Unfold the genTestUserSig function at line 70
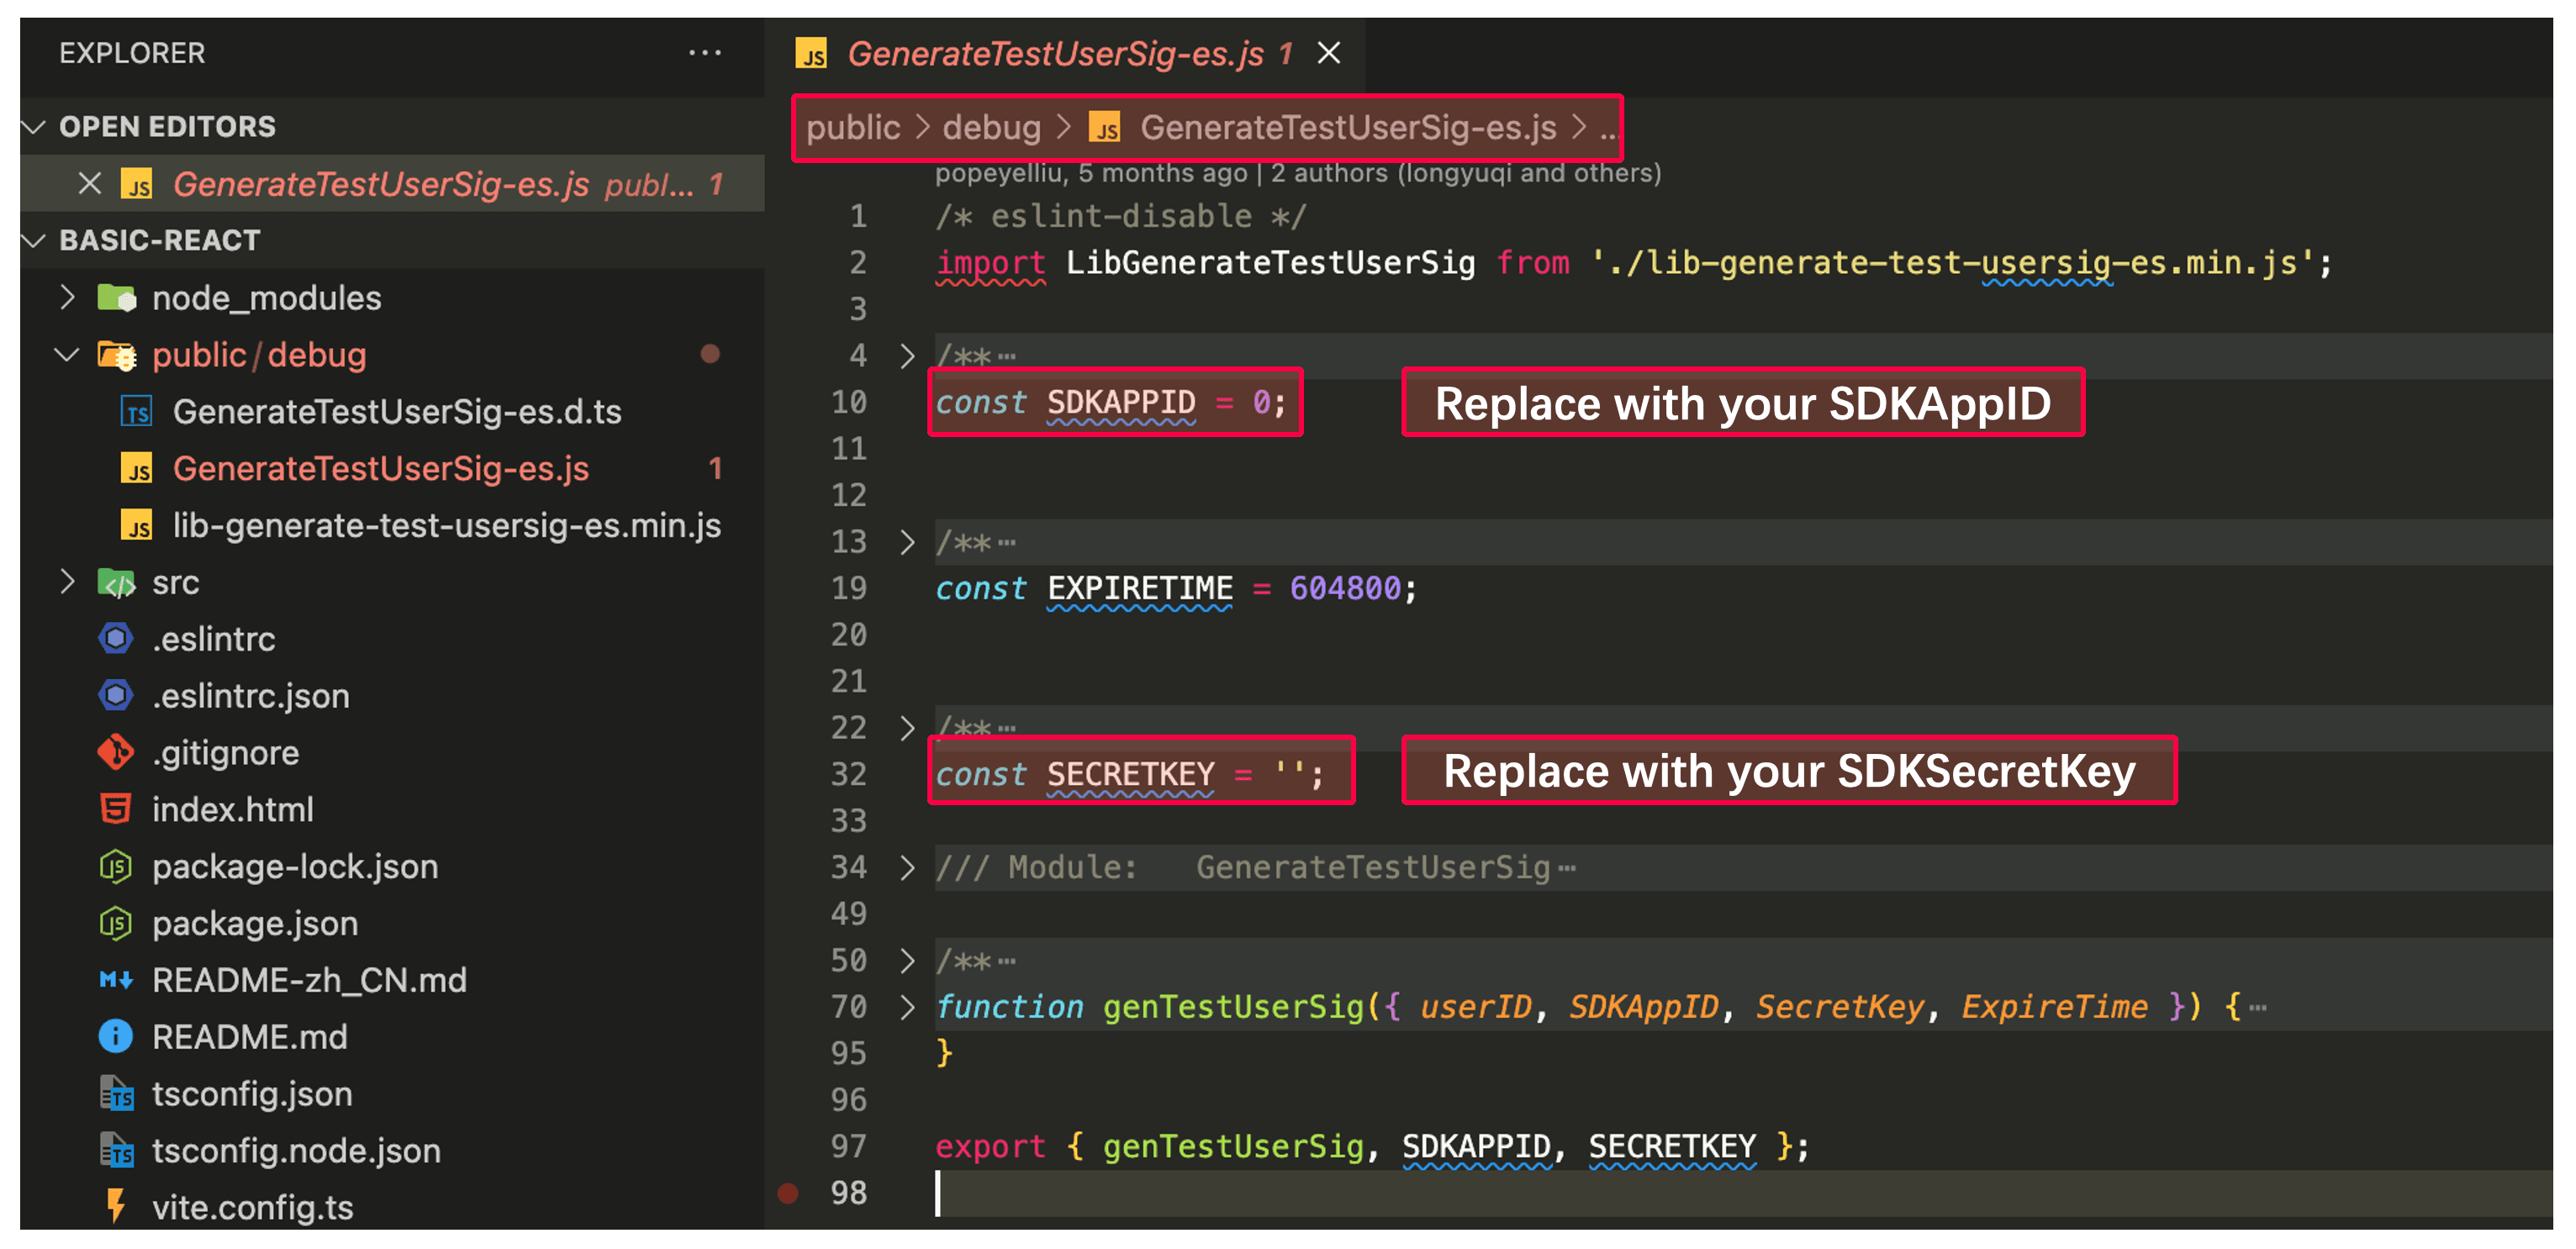The height and width of the screenshot is (1249, 2576). tap(906, 1007)
